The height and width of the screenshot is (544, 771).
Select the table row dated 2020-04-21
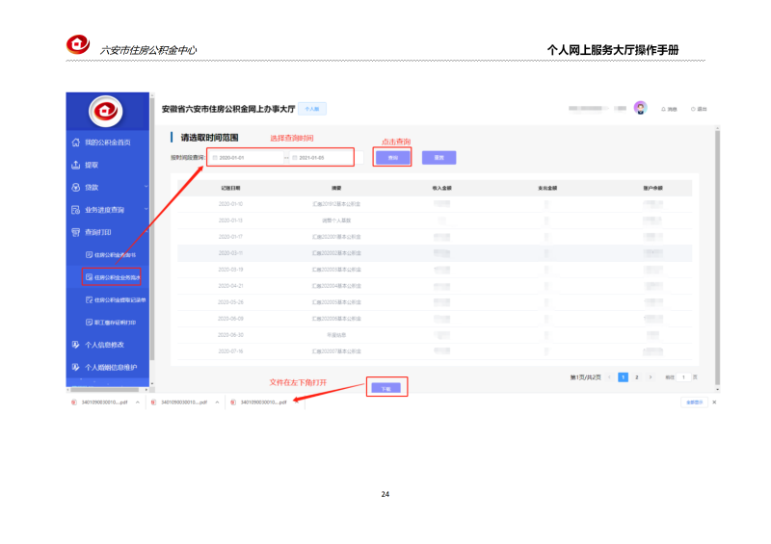[x=435, y=286]
